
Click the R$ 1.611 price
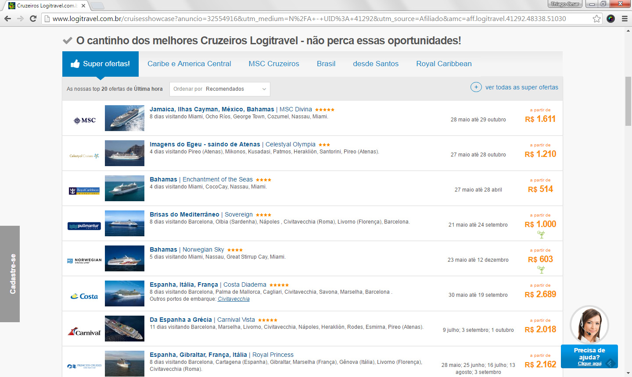point(540,119)
